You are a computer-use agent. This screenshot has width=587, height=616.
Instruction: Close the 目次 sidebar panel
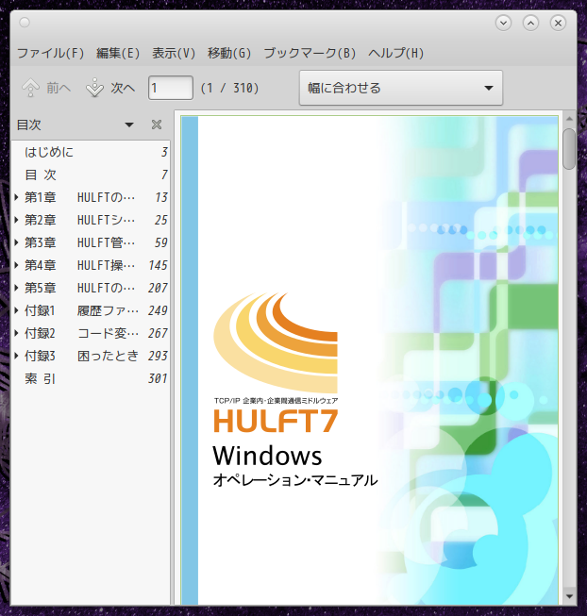[157, 125]
